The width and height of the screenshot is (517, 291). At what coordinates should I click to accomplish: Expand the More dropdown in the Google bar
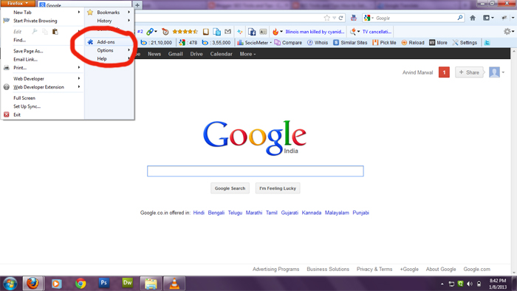point(247,54)
